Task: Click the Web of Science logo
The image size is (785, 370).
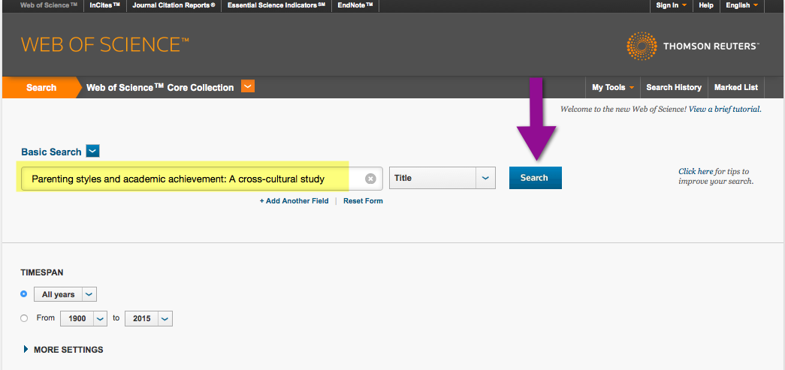Action: click(105, 44)
